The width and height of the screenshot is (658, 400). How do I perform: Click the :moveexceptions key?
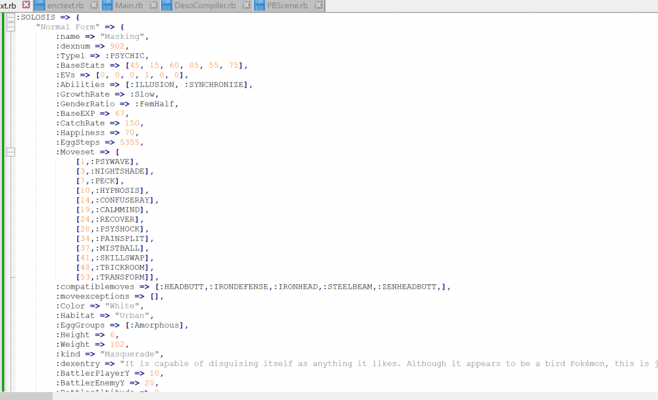point(92,297)
